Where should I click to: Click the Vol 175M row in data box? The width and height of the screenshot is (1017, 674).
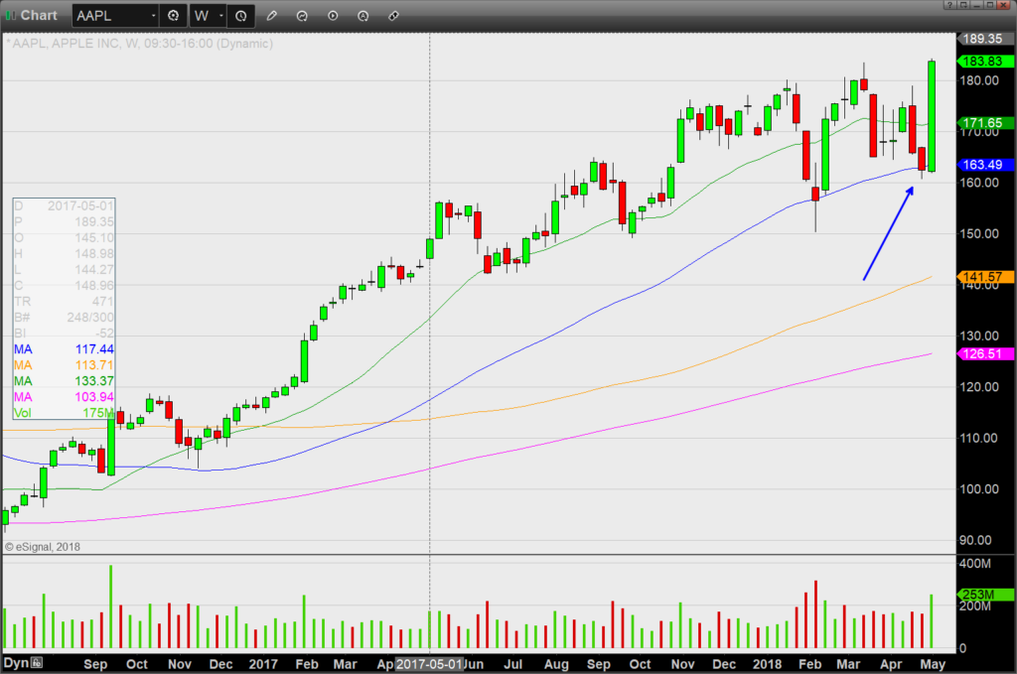pos(65,413)
